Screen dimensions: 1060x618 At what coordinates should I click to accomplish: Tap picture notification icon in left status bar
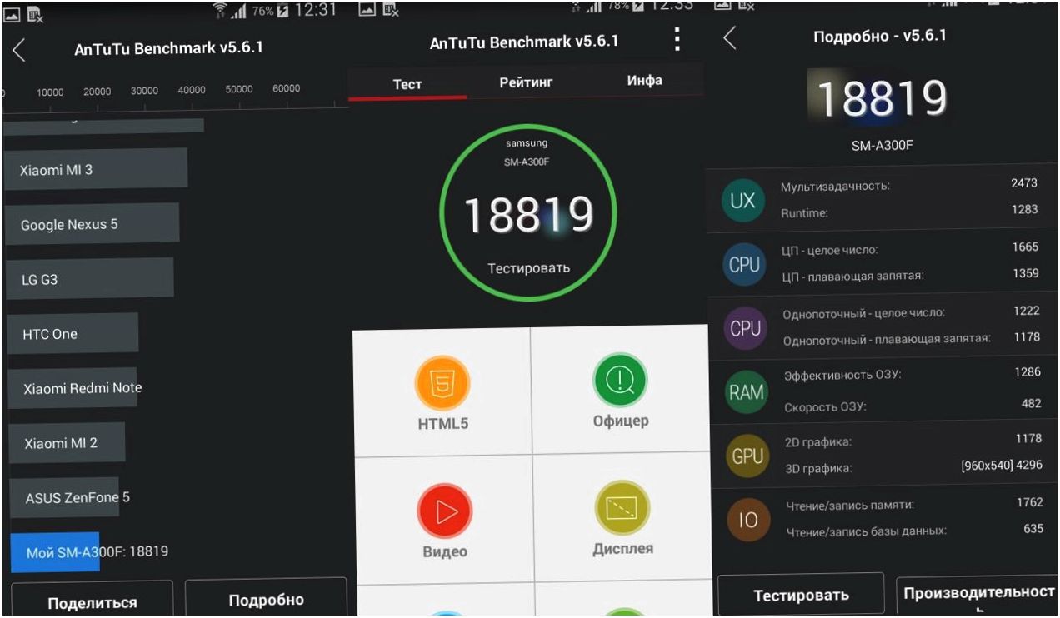point(12,14)
